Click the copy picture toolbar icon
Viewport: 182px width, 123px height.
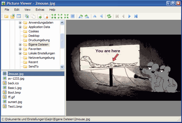coord(27,16)
